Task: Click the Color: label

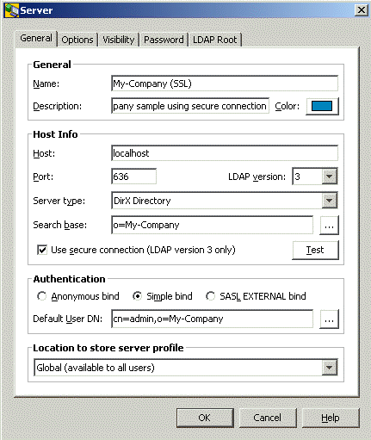Action: point(287,106)
